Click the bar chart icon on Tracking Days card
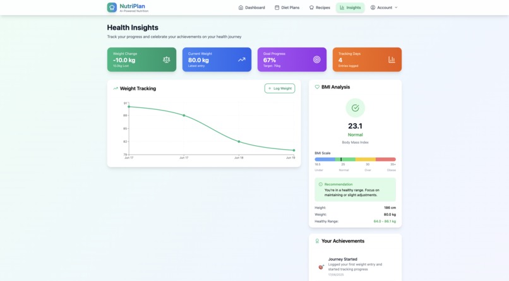Screen dimensions: 509x281 (392, 59)
